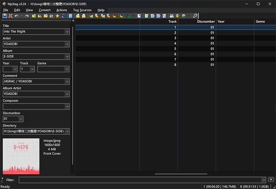276x189 pixels.
Task: Click the Undo arrow in toolbar
Action: (x=17, y=16)
